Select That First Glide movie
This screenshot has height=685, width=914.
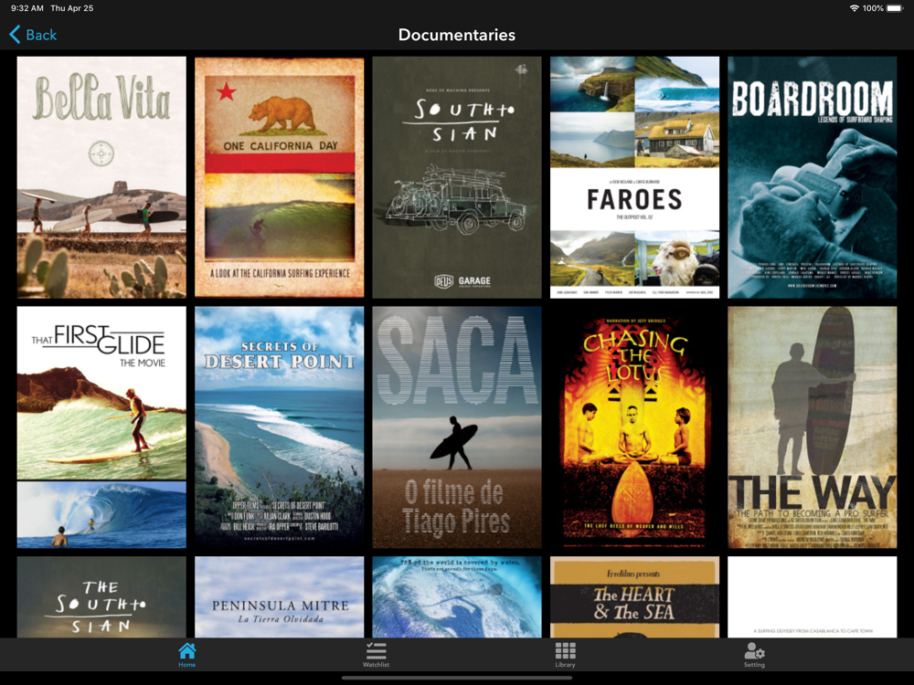101,427
